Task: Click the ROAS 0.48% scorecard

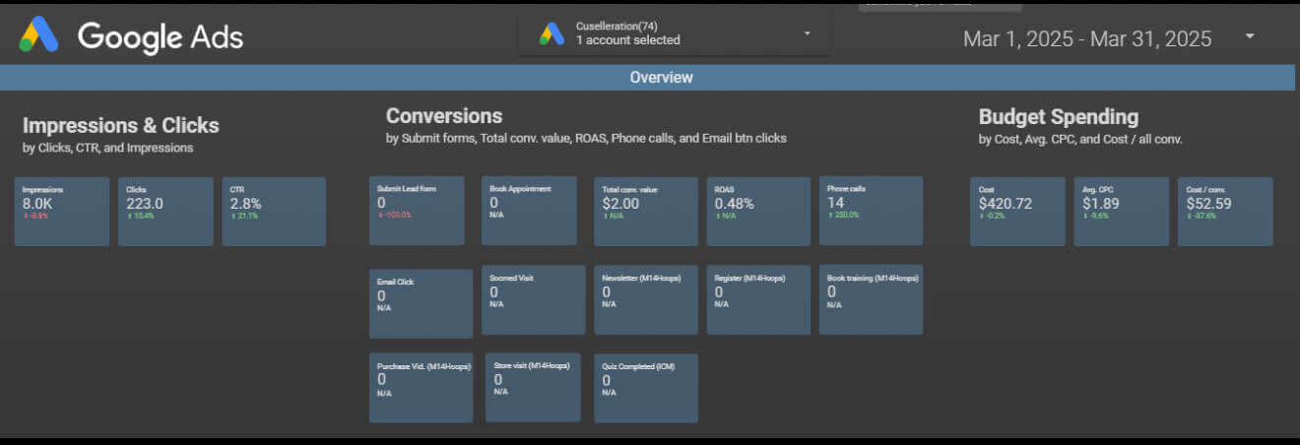Action: click(x=758, y=212)
